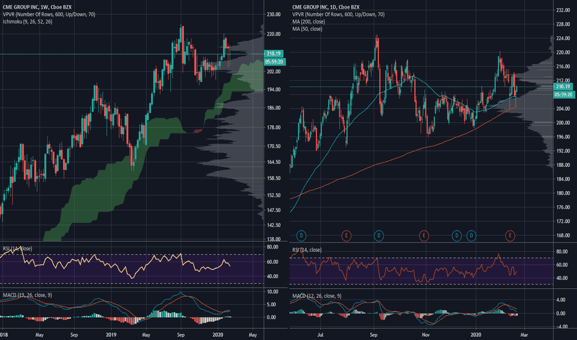Image resolution: width=577 pixels, height=340 pixels.
Task: Select the MA (200, close) indicator label
Action: [x=309, y=22]
